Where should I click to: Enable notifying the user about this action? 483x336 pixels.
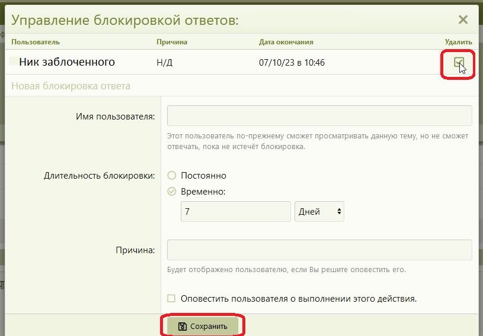click(172, 299)
